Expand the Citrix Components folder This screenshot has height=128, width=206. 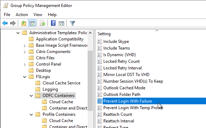pyautogui.click(x=24, y=52)
